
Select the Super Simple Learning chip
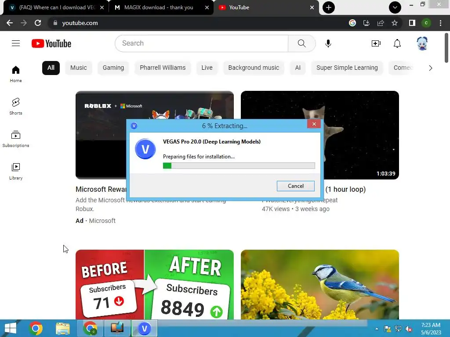click(347, 68)
